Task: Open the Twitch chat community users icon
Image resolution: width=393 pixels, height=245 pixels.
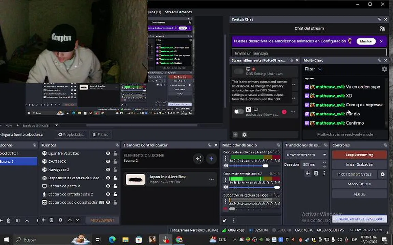Action: (x=382, y=29)
